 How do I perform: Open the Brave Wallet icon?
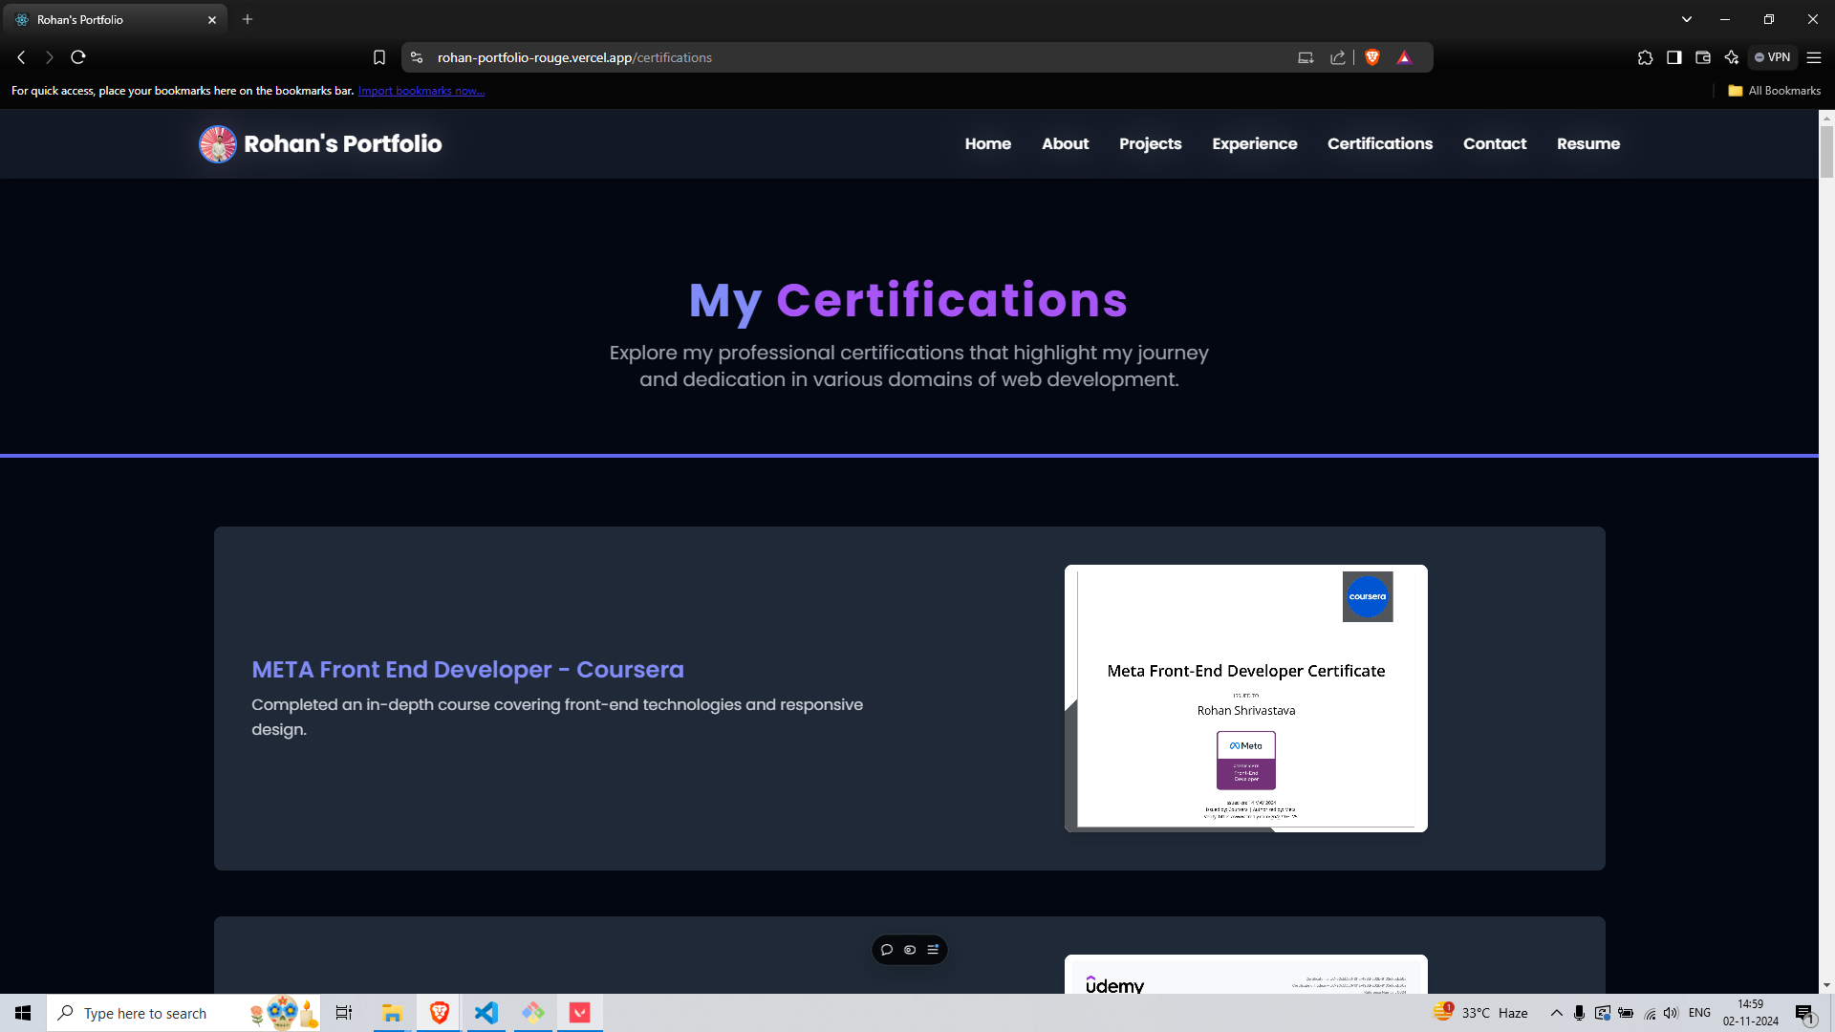click(1702, 57)
